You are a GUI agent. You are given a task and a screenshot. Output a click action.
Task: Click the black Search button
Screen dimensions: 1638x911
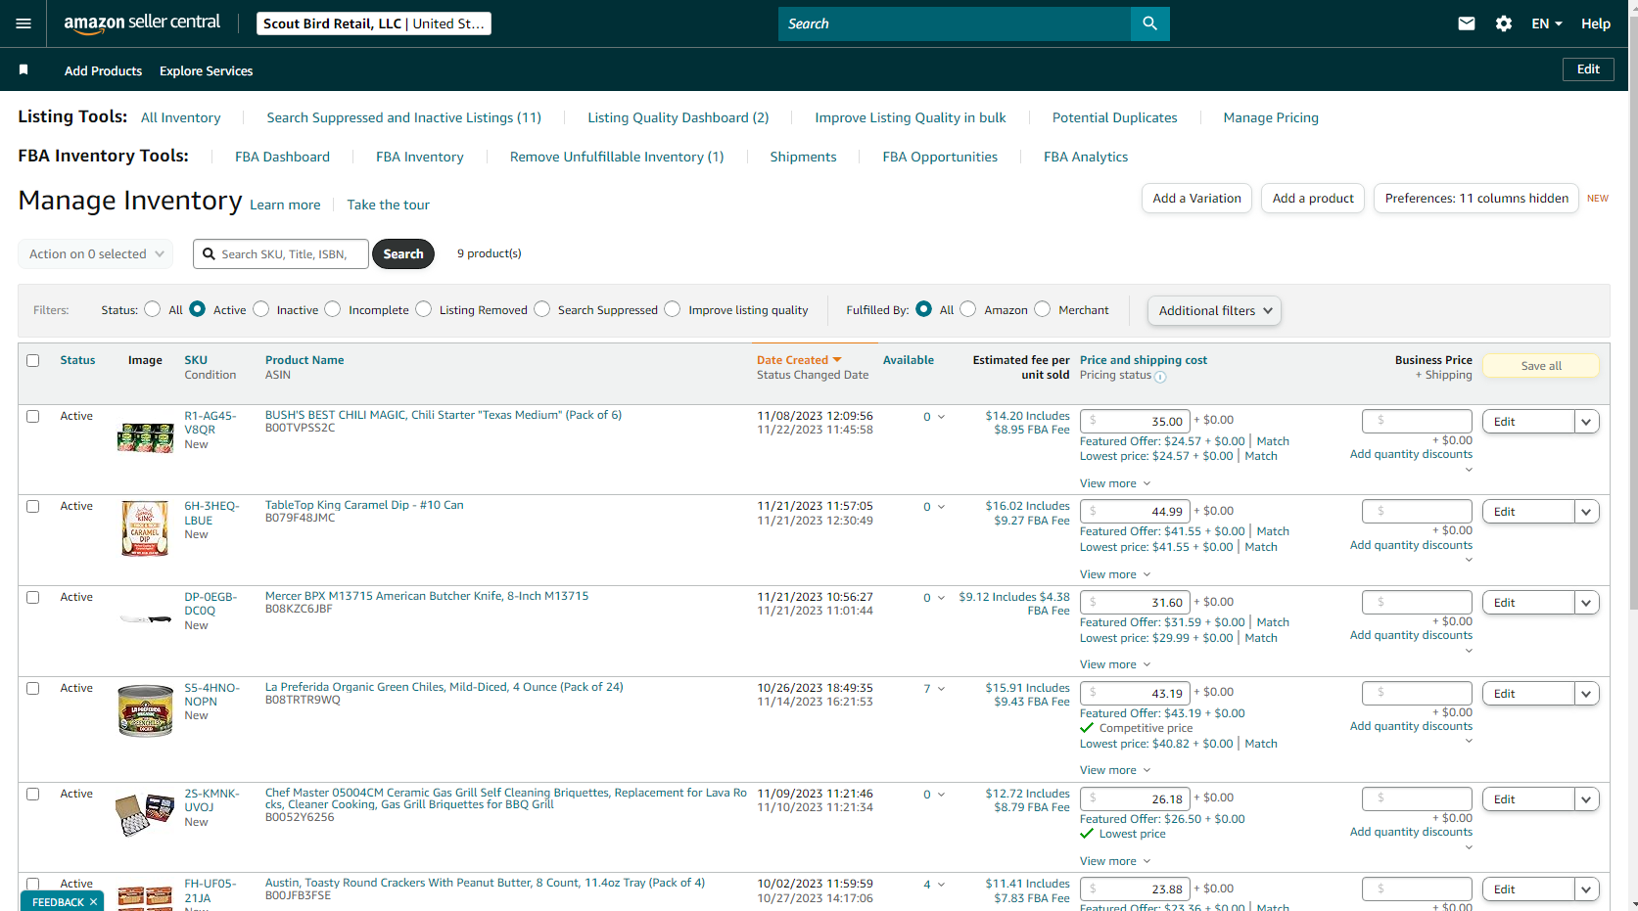[403, 253]
